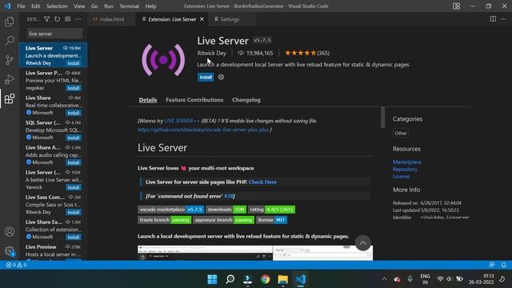Open Windows taskbar search
The height and width of the screenshot is (288, 512).
tap(230, 279)
